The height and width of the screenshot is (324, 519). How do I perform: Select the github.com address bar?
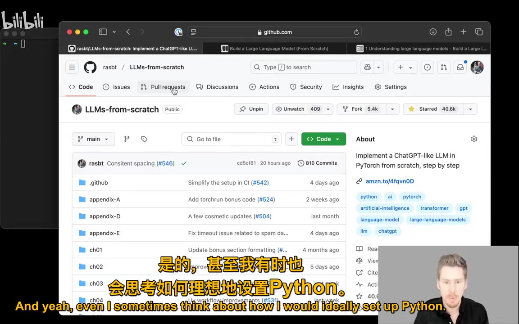[274, 32]
